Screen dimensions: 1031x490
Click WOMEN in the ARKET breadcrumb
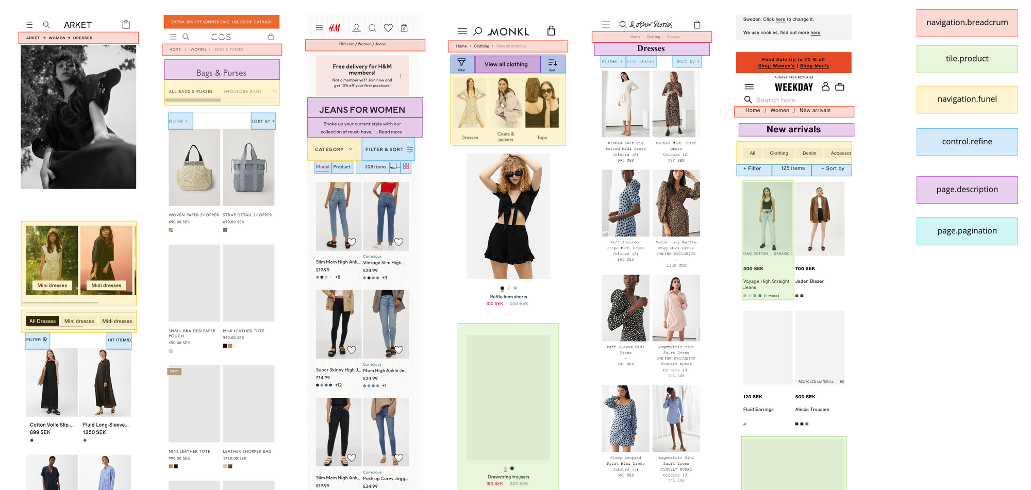click(x=57, y=38)
